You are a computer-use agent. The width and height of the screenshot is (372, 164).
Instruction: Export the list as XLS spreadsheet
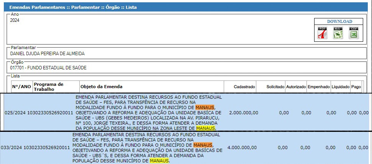(338, 33)
